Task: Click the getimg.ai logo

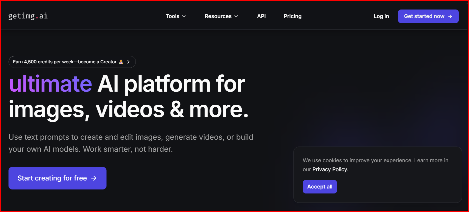Action: [x=28, y=16]
